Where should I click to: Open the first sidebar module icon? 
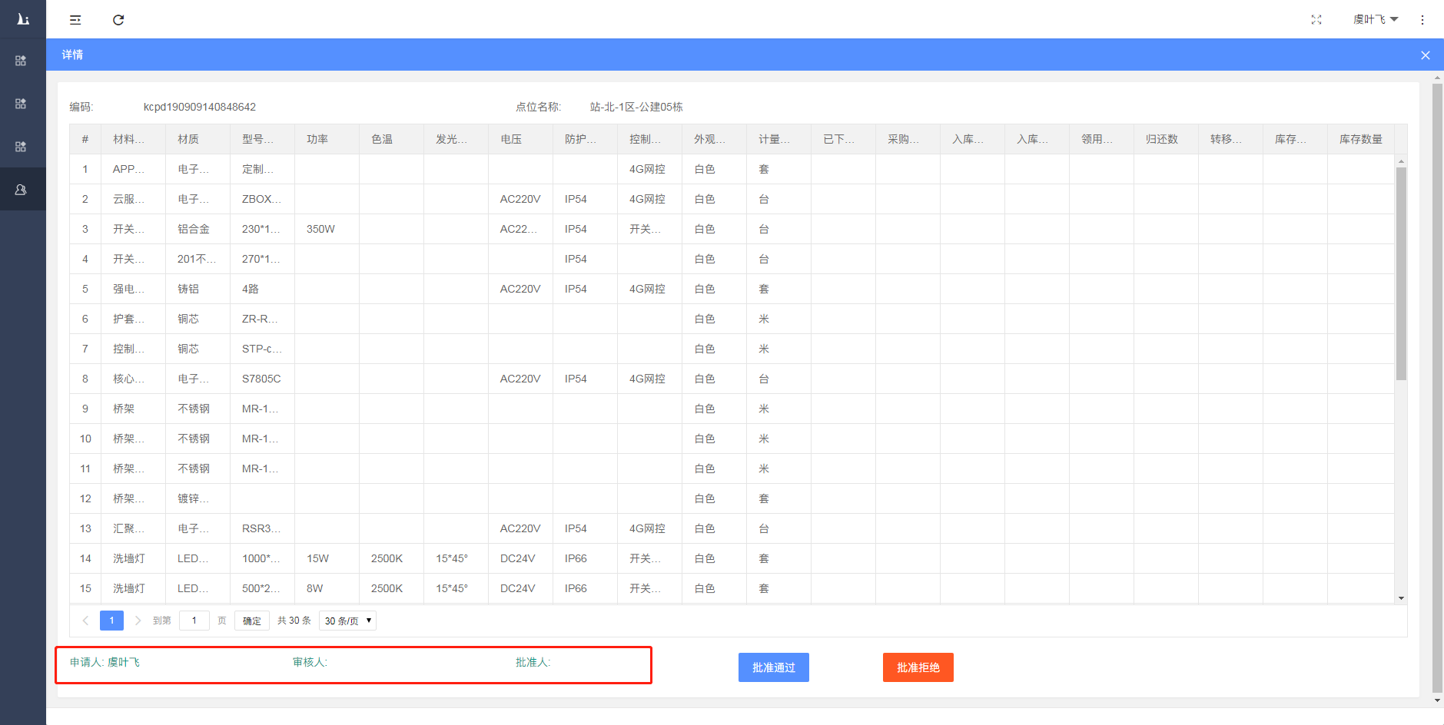coord(22,61)
